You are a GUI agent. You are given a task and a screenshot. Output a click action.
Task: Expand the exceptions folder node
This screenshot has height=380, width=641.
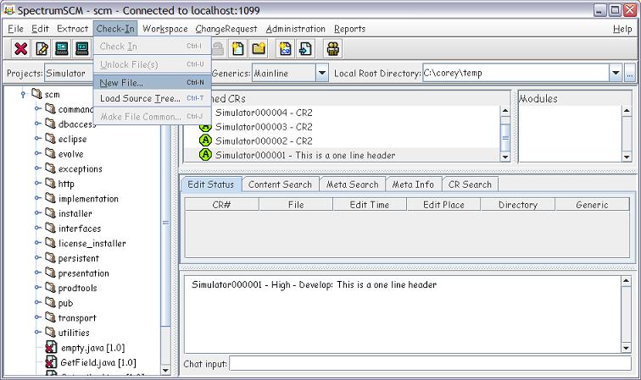click(x=37, y=168)
